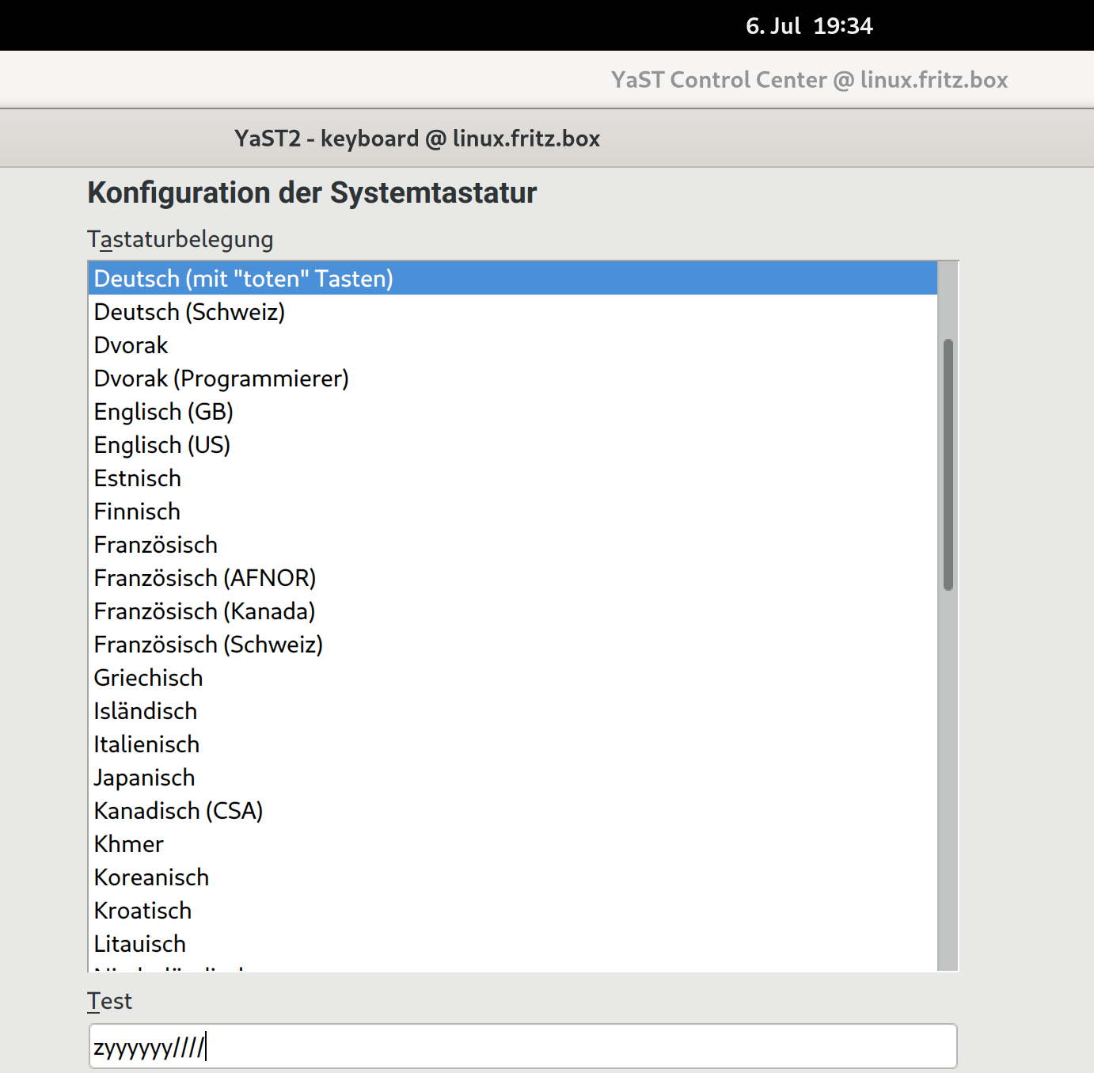Focus the Test input field
1094x1073 pixels.
coord(522,1046)
